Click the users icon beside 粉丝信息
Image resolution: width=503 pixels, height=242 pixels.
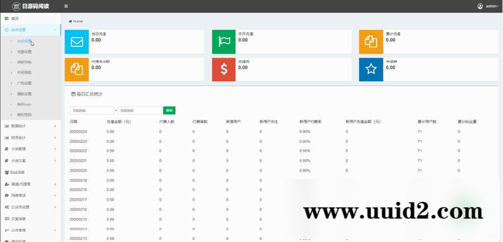7,172
